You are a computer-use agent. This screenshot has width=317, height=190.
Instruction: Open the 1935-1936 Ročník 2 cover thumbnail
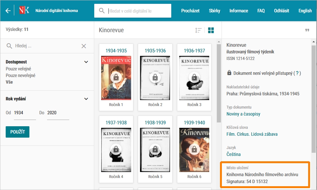(x=155, y=78)
